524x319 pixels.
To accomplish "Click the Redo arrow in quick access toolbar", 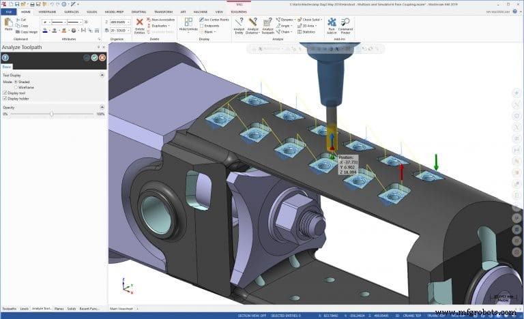I will (x=57, y=4).
